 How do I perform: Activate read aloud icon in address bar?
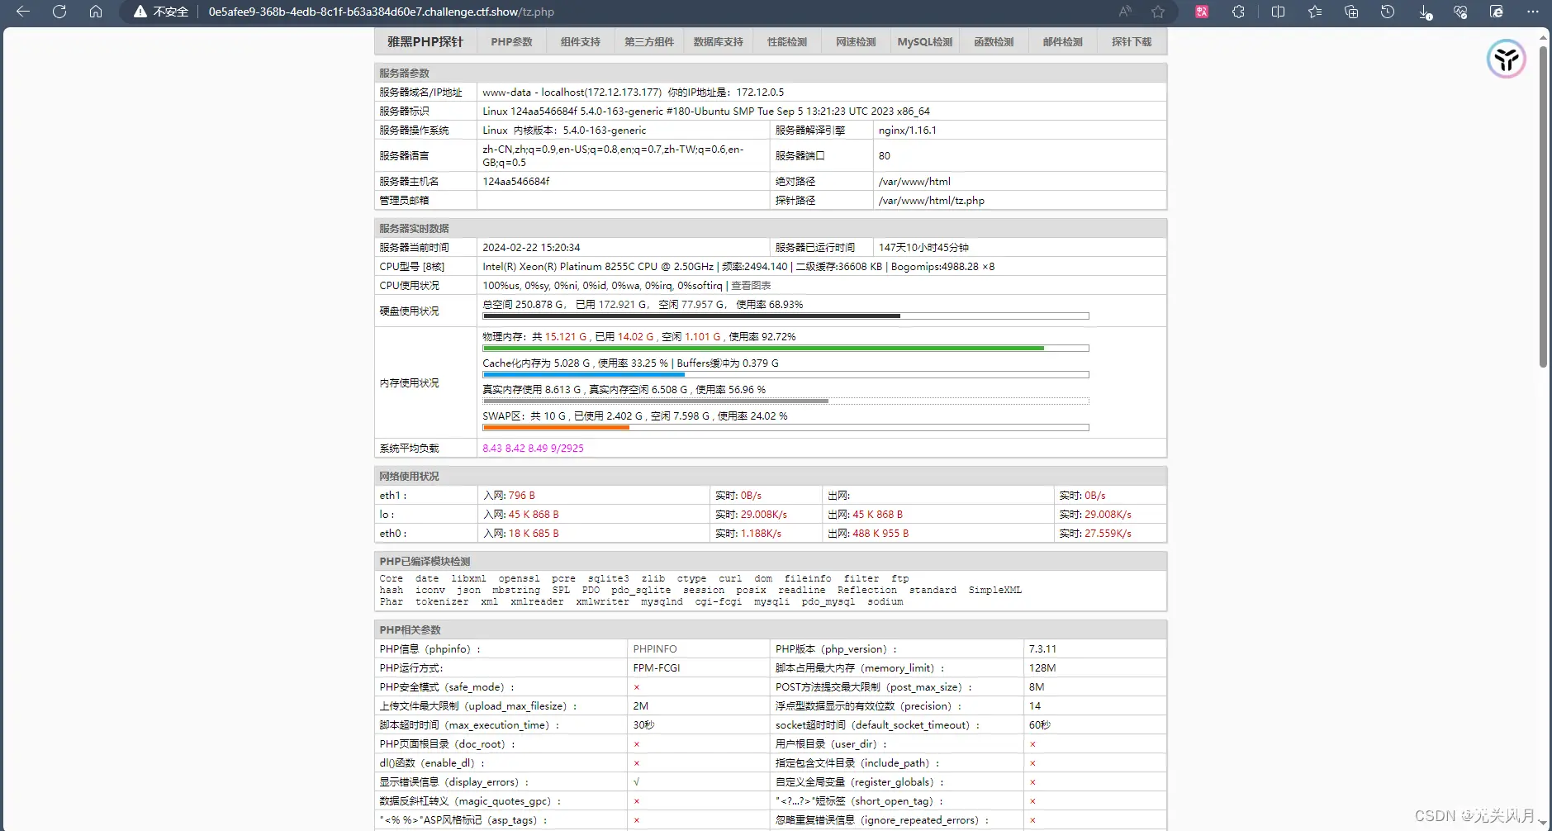[1125, 12]
